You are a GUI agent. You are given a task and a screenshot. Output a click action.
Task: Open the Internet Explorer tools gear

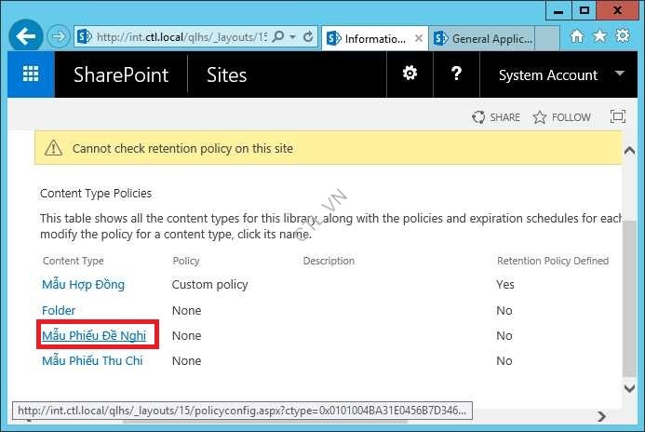click(621, 36)
